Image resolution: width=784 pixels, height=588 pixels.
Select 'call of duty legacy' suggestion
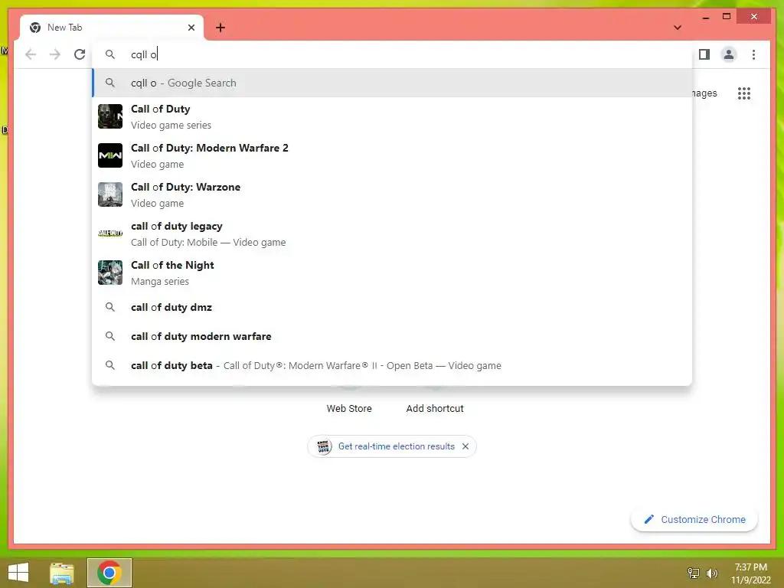[393, 234]
